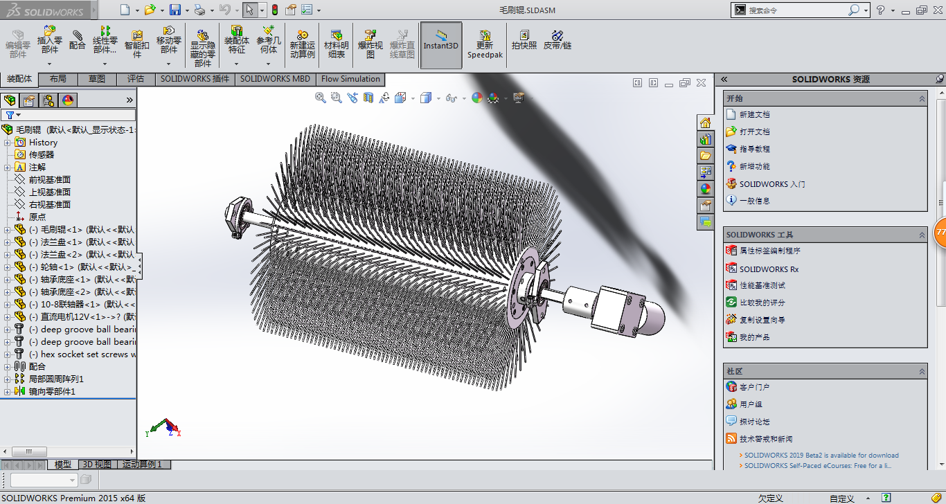946x504 pixels.
Task: Collapse the 开始 section in resources pane
Action: (922, 99)
